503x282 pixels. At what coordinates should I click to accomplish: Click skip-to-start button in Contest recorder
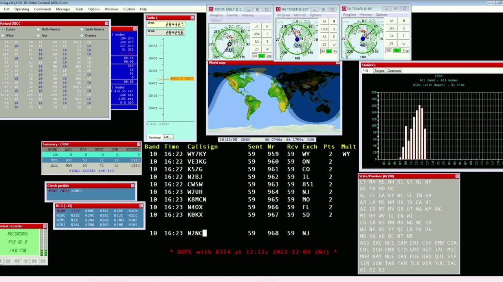(8, 261)
